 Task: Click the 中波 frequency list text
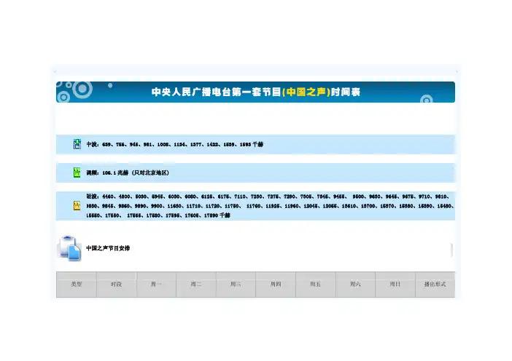(x=174, y=145)
